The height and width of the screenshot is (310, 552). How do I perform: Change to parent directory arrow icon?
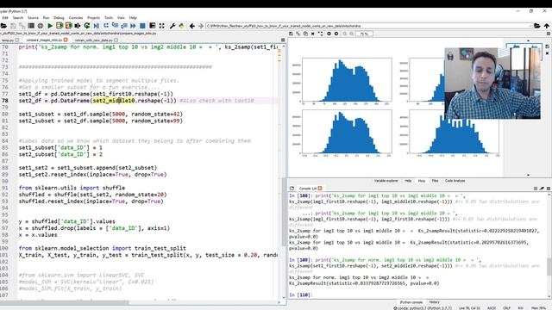pos(546,26)
